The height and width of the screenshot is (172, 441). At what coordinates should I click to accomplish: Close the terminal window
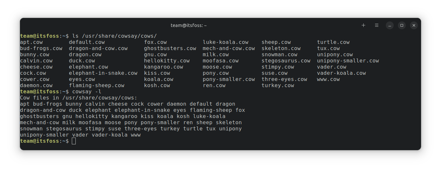coord(414,25)
